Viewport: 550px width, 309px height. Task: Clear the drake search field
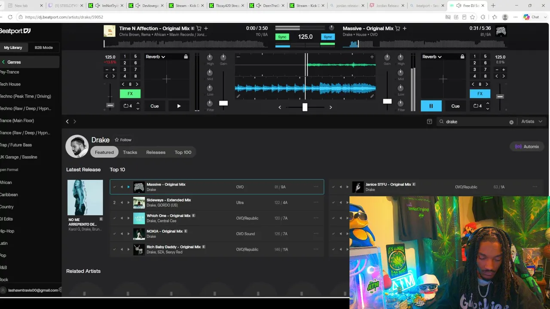[x=511, y=122]
